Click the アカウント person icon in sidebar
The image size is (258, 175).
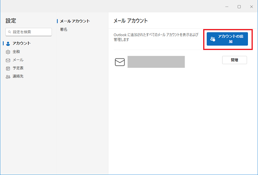(8, 44)
